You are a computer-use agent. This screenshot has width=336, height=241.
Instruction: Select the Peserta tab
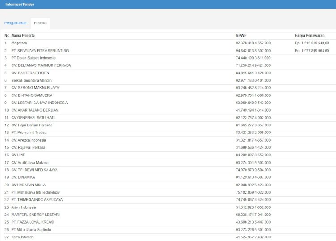[x=40, y=23]
